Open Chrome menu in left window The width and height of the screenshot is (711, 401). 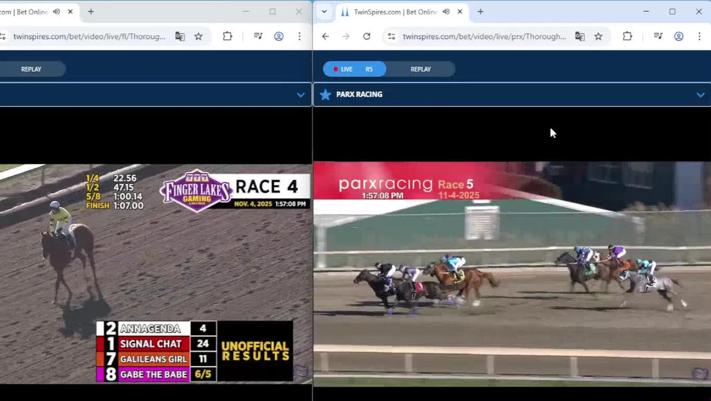point(299,36)
